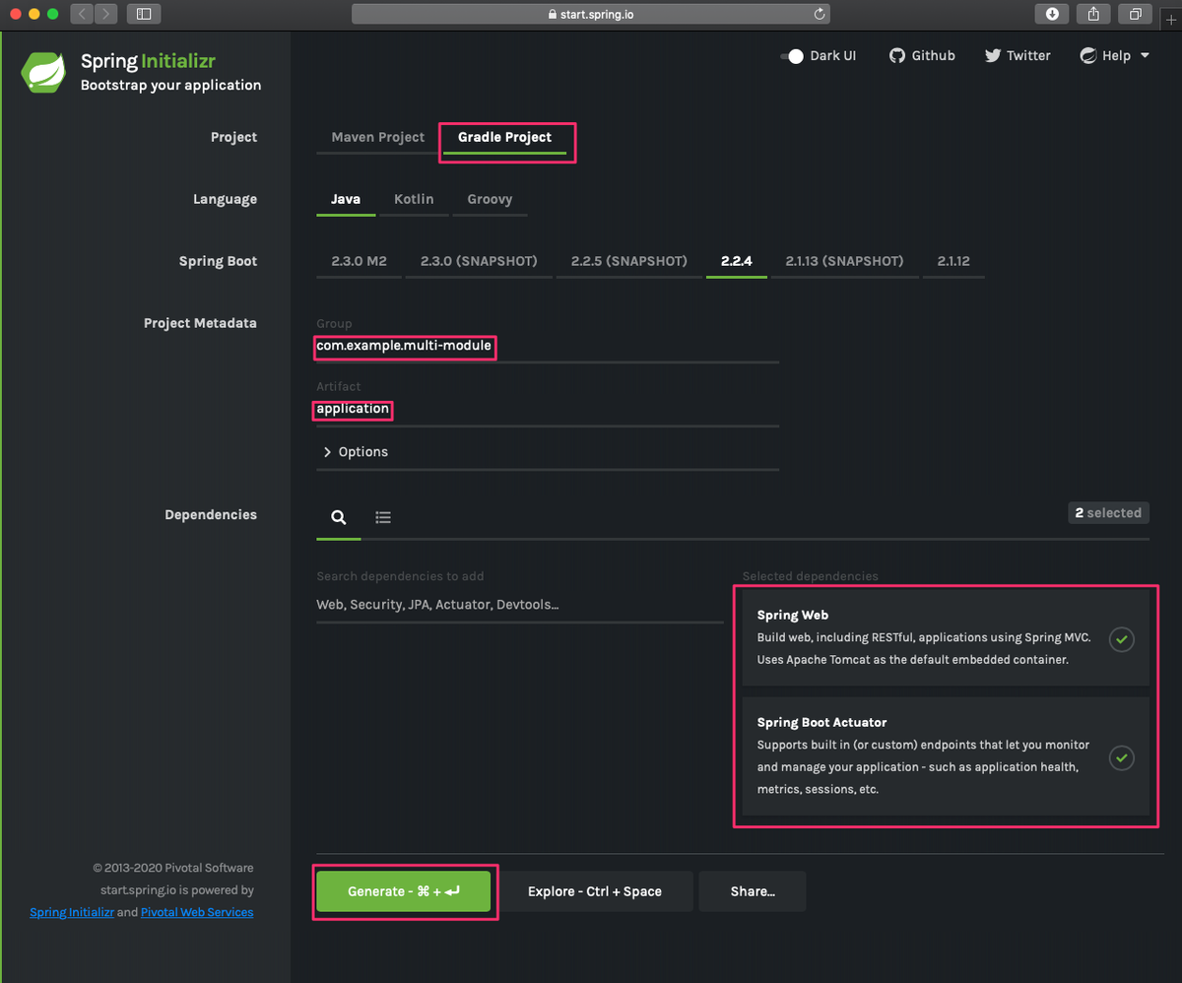
Task: Select the dependency search magnifier icon
Action: click(x=338, y=517)
